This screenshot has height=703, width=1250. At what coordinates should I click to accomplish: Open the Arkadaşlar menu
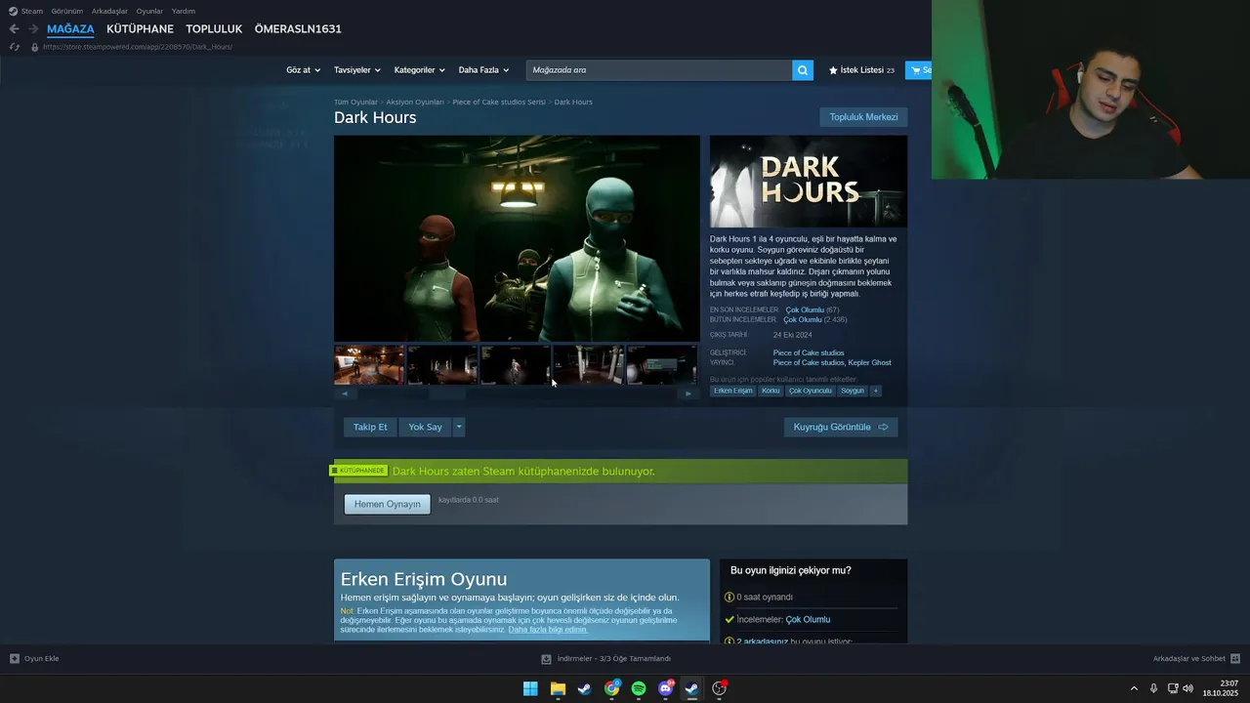coord(109,11)
